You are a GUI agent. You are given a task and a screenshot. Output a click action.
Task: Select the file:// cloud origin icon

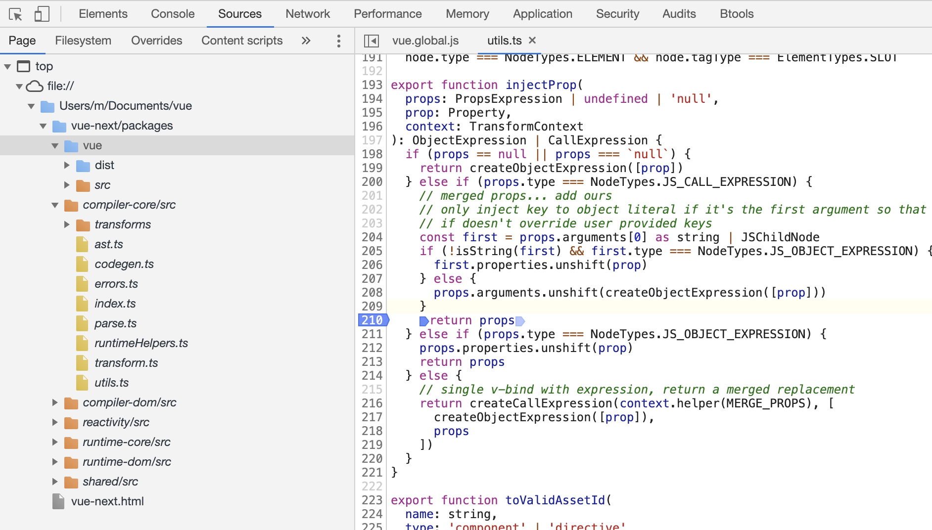point(35,86)
